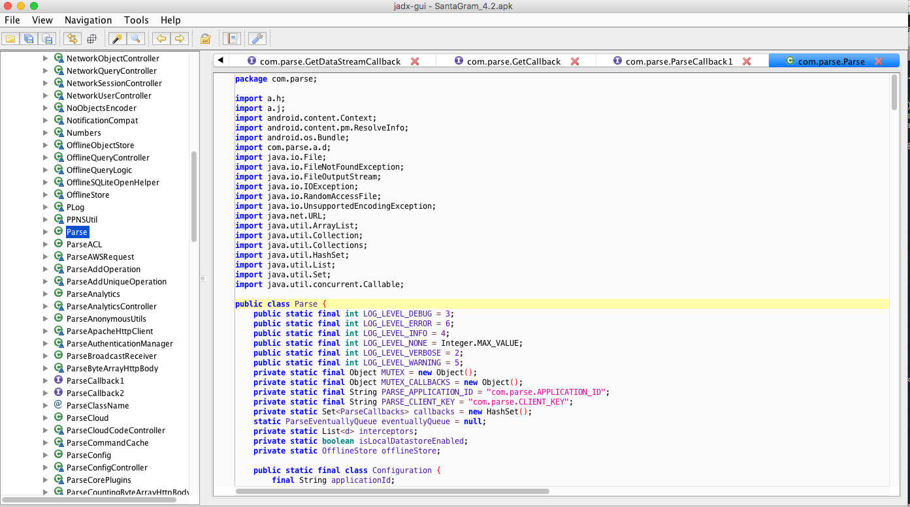Expand the ParseCallback1 tree node
Image resolution: width=910 pixels, height=507 pixels.
click(45, 380)
